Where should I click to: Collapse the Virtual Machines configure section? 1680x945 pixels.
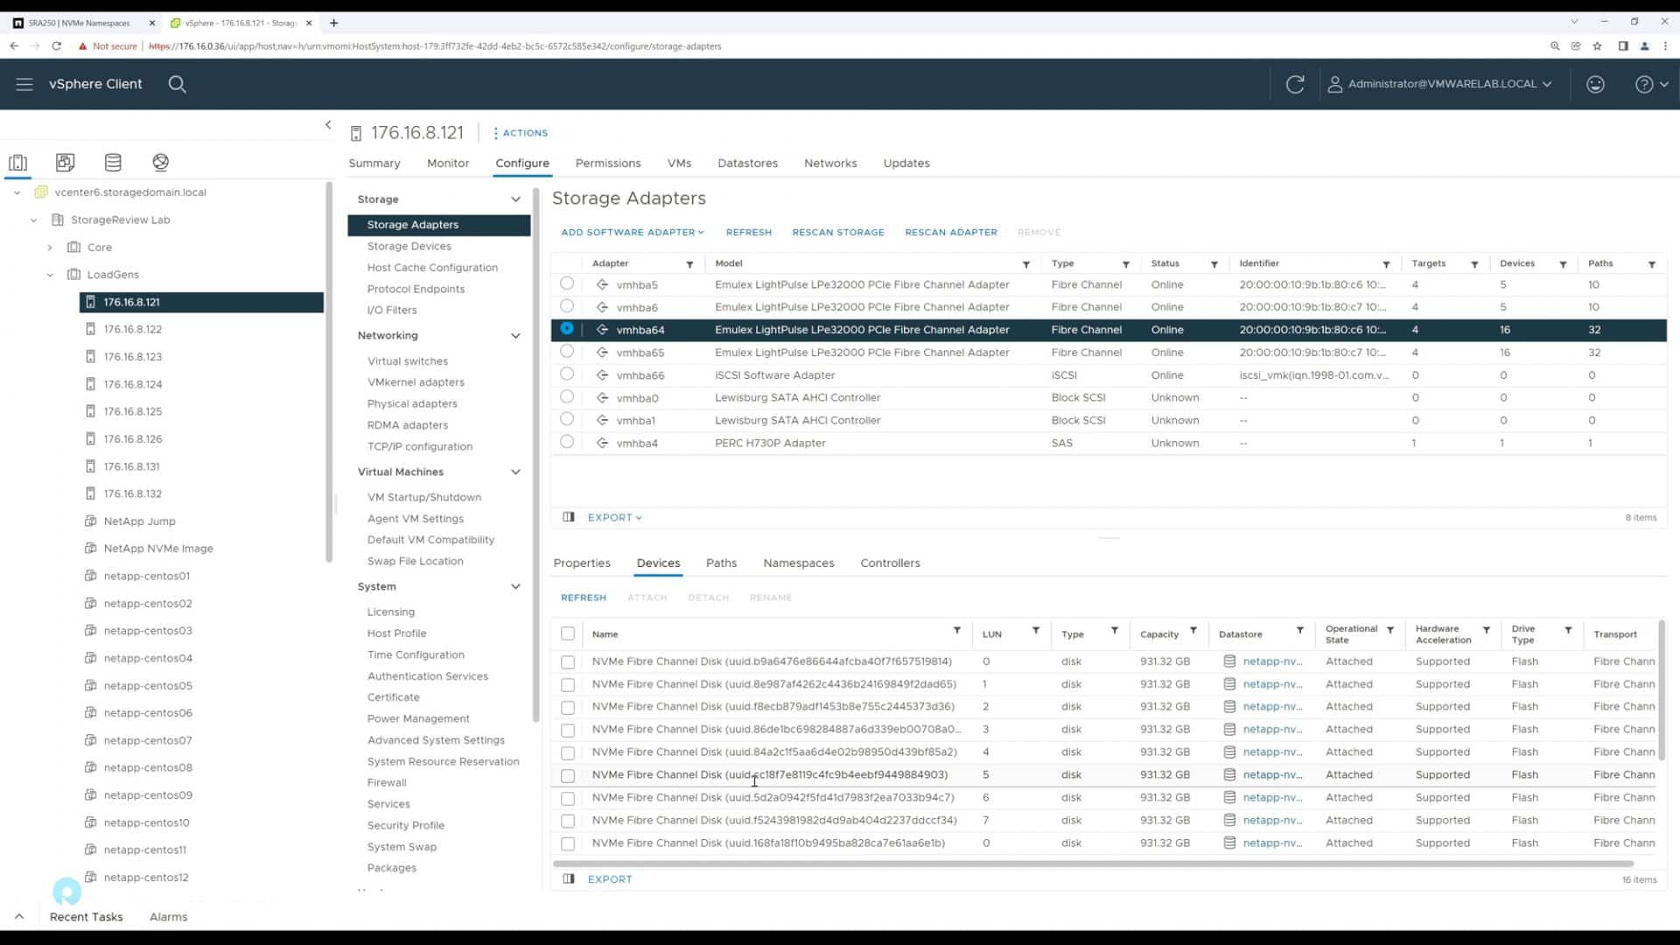[515, 472]
